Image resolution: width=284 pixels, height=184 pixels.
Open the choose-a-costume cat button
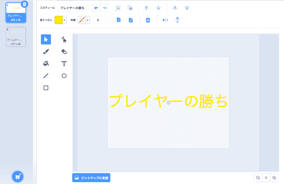18,176
